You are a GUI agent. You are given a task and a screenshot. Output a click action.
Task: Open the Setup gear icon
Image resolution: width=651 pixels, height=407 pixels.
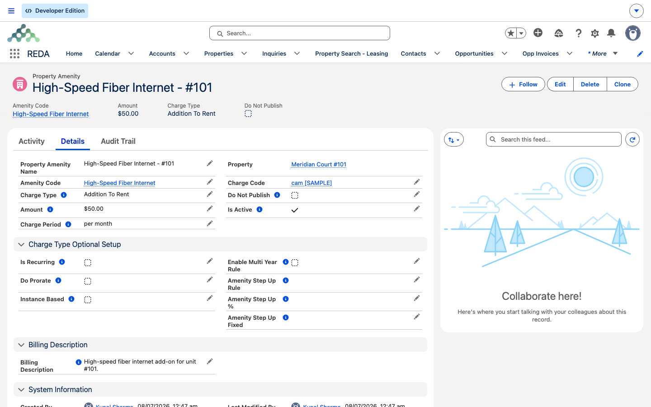(x=595, y=33)
